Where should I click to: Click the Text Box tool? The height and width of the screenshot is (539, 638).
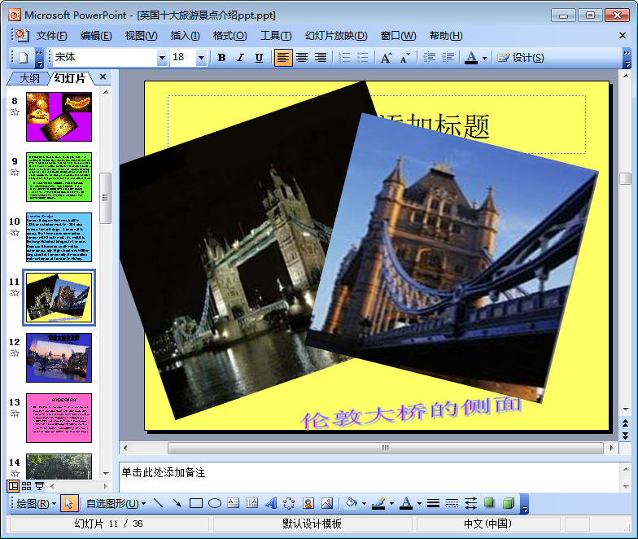pos(234,503)
